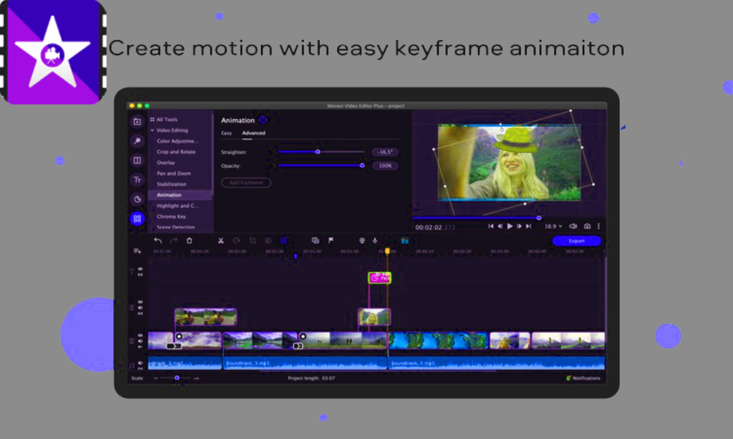Click the Marker flag icon

pyautogui.click(x=331, y=241)
